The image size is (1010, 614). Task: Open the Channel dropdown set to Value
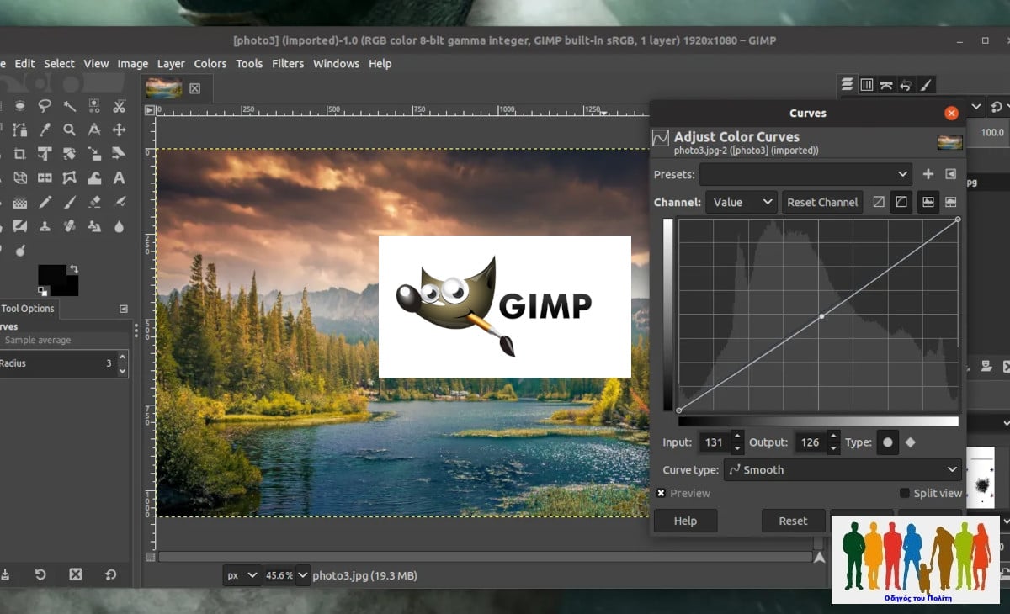[x=742, y=202]
